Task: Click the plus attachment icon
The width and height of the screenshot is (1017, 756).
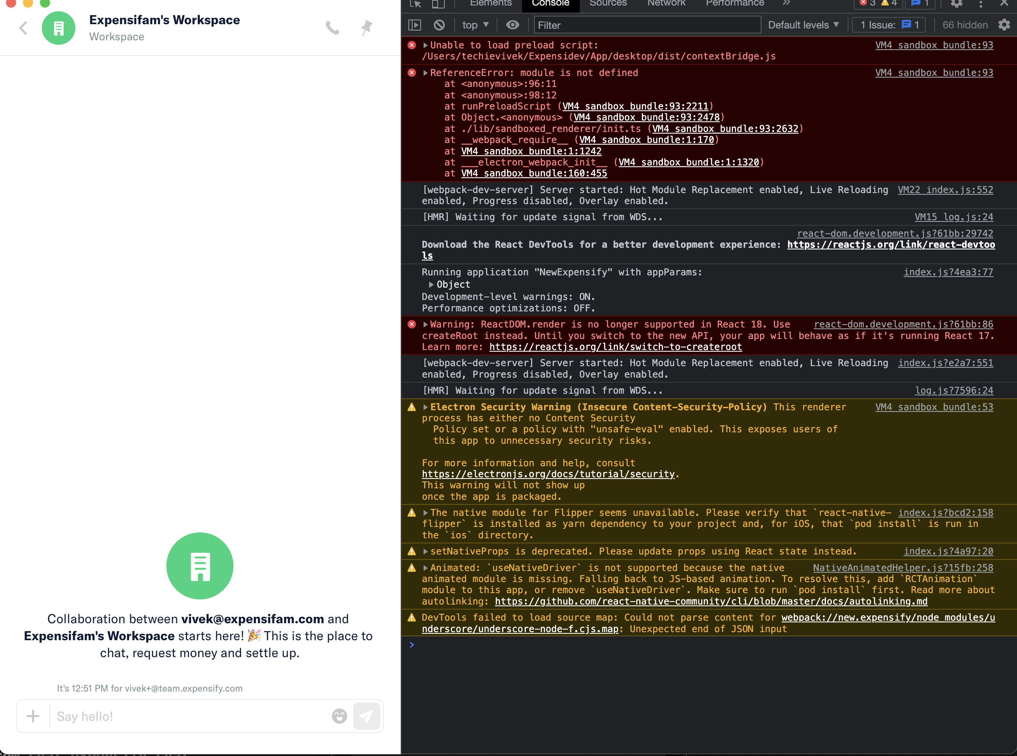Action: (33, 716)
